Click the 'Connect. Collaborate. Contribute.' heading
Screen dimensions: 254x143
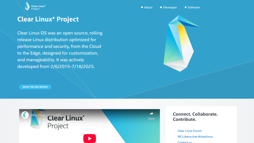pyautogui.click(x=195, y=117)
